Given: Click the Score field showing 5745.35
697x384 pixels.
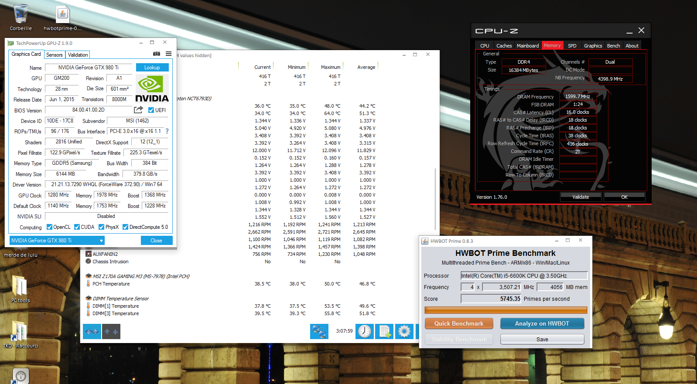Looking at the screenshot, I should 491,299.
